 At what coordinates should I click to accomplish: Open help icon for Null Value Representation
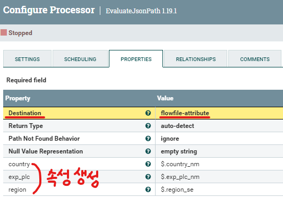pos(148,151)
